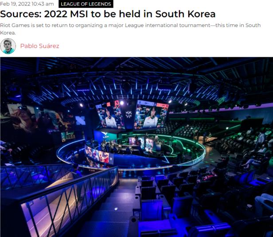Click the left overhead player screen
Viewport: 273px width, 237px height.
110,115
